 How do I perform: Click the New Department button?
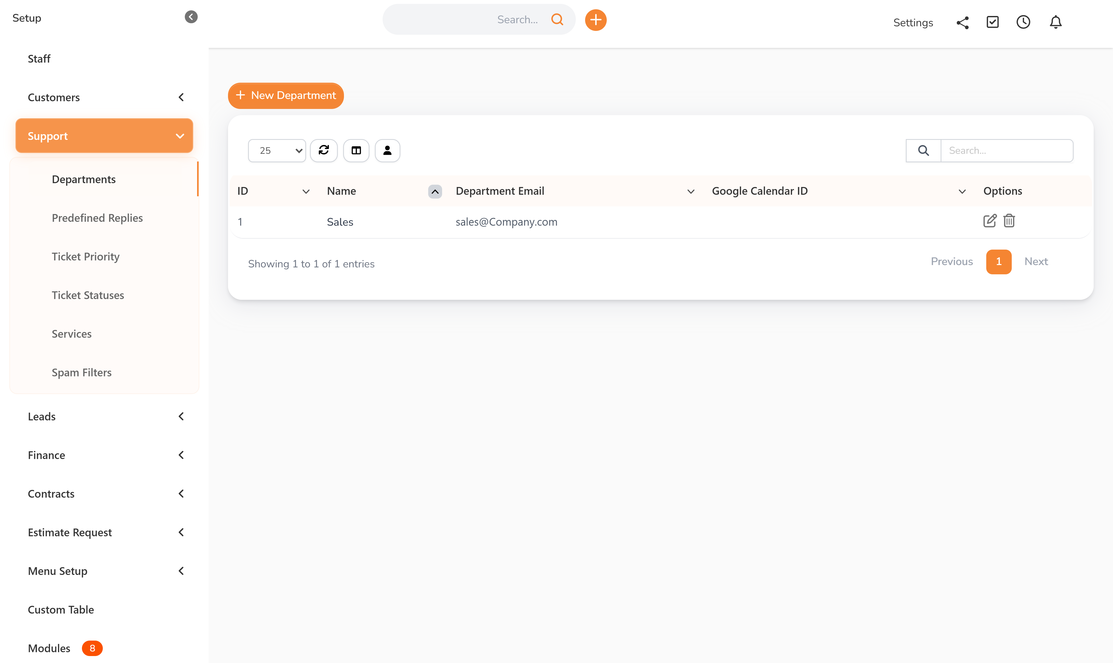tap(285, 96)
